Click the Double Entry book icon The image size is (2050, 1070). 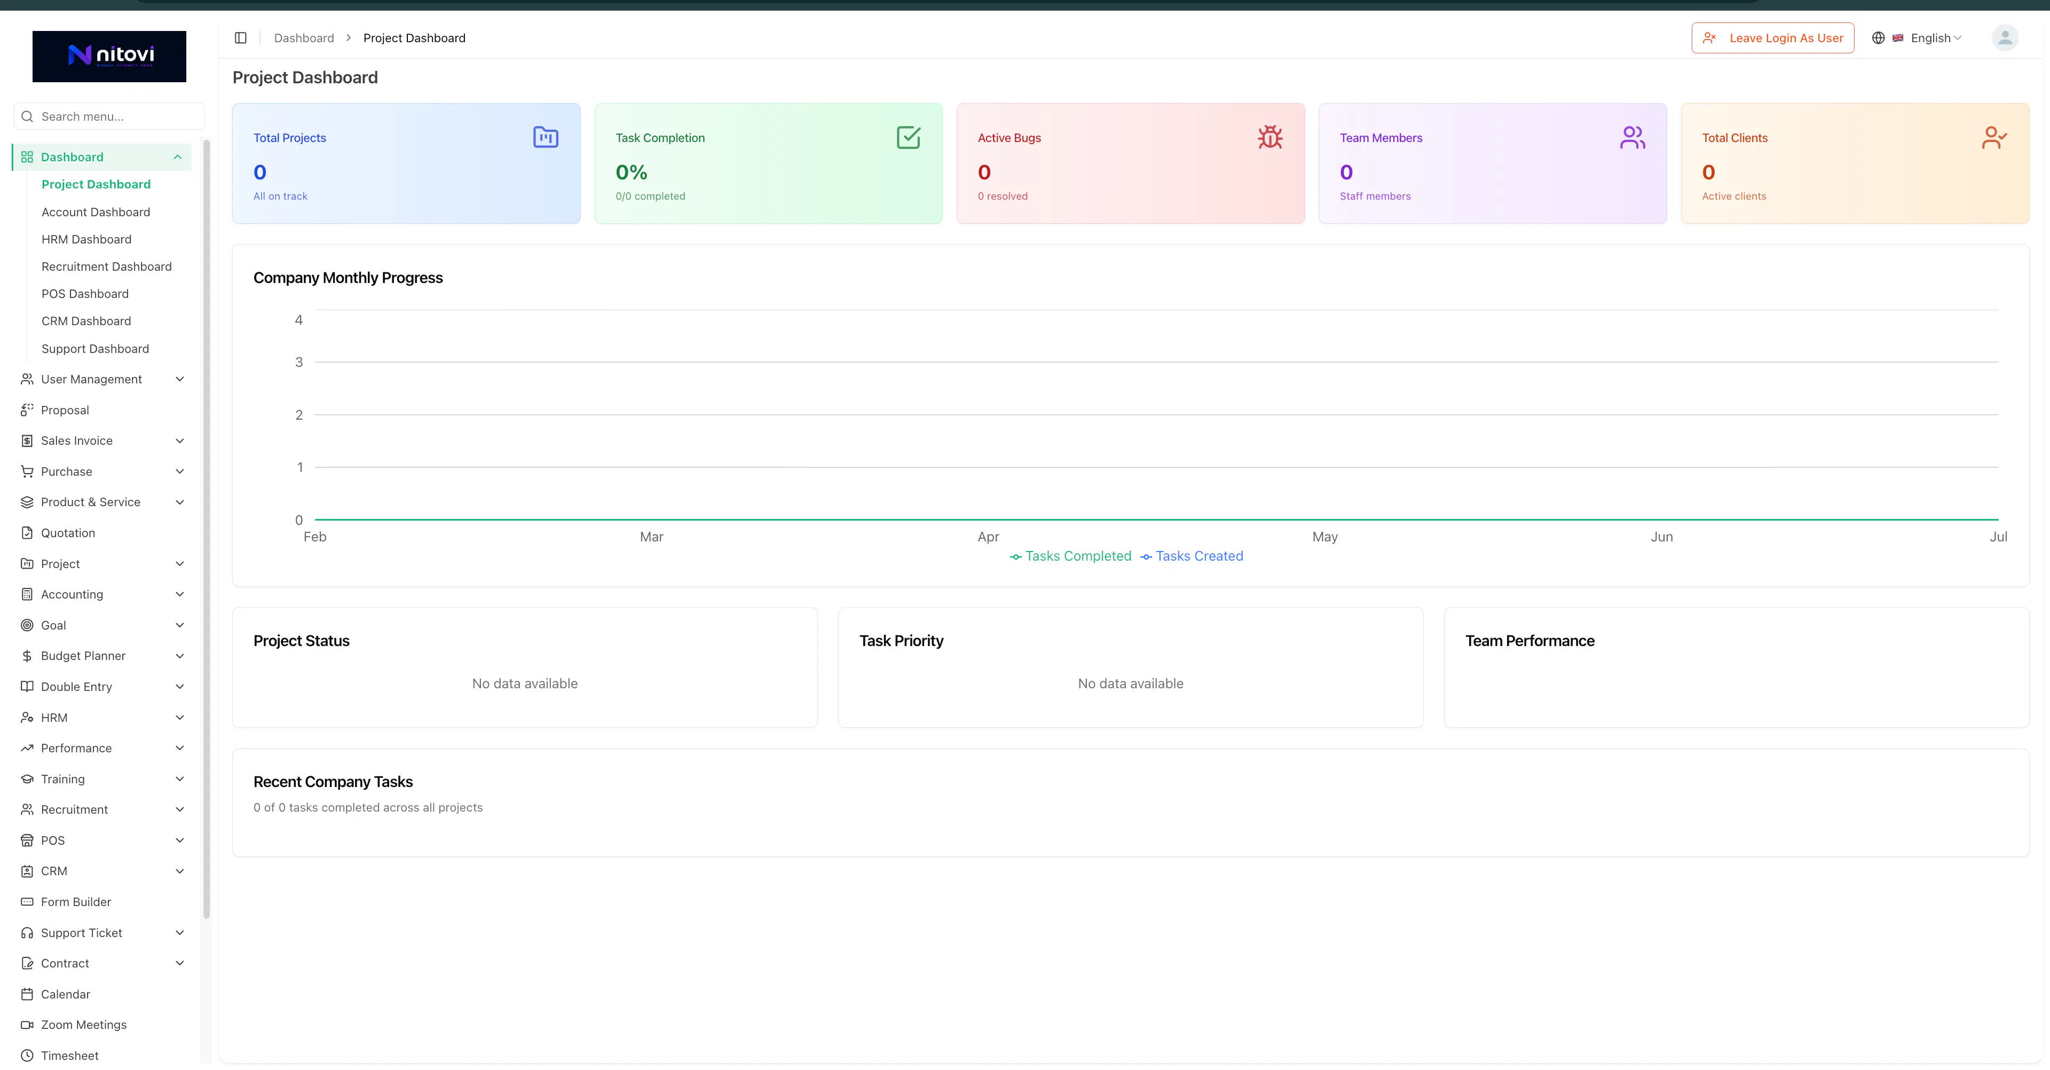pyautogui.click(x=27, y=687)
